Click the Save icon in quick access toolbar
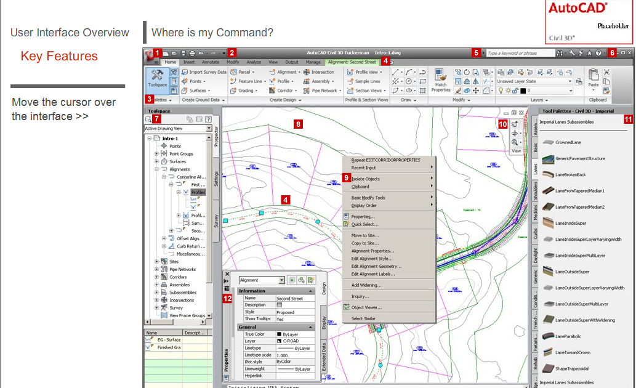 coord(183,53)
